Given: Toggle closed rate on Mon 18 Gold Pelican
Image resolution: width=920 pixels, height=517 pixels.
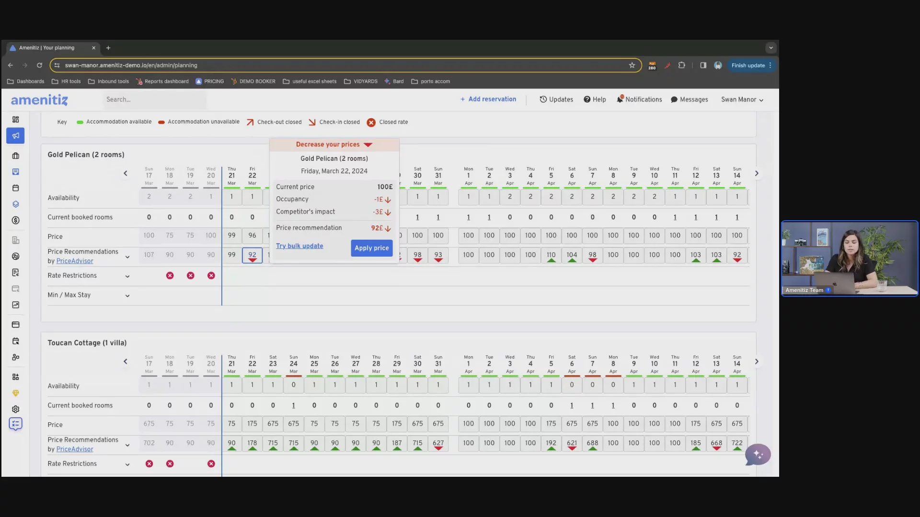Looking at the screenshot, I should (x=170, y=276).
